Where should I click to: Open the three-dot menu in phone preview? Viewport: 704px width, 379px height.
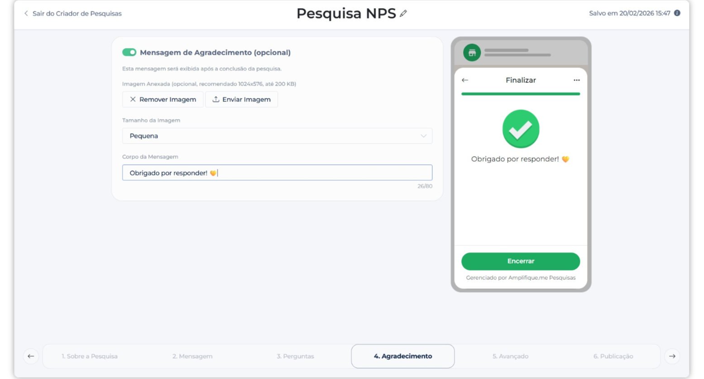click(576, 80)
